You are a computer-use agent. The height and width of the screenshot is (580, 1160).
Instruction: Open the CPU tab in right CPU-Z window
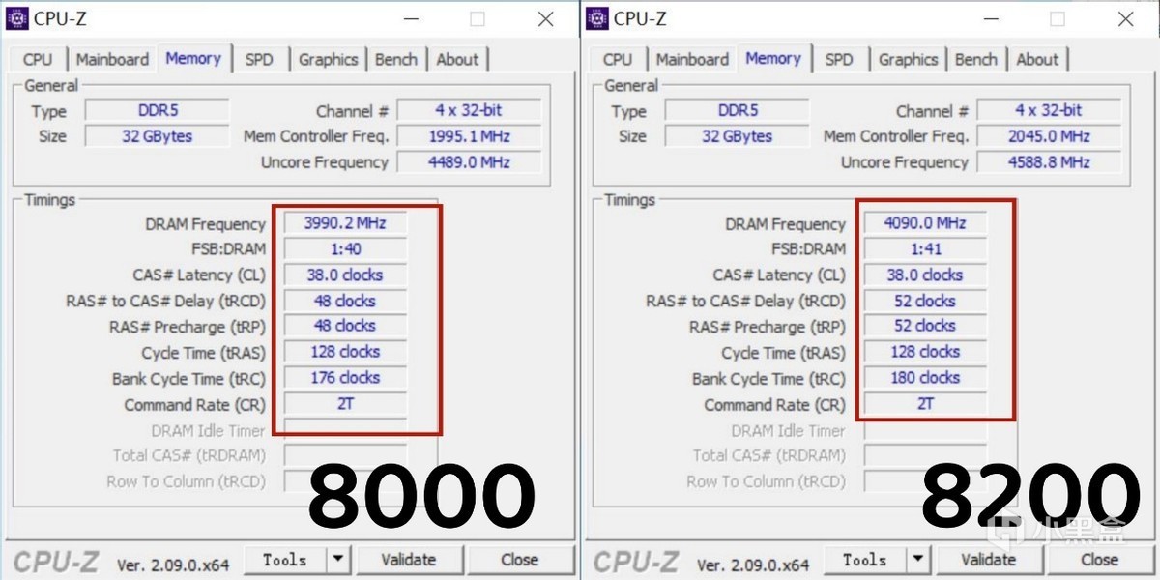618,59
